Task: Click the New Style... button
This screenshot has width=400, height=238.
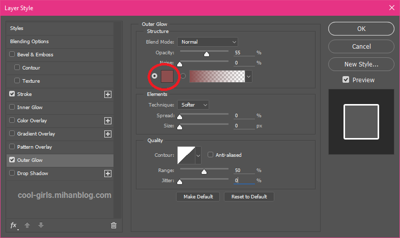Action: coord(361,64)
